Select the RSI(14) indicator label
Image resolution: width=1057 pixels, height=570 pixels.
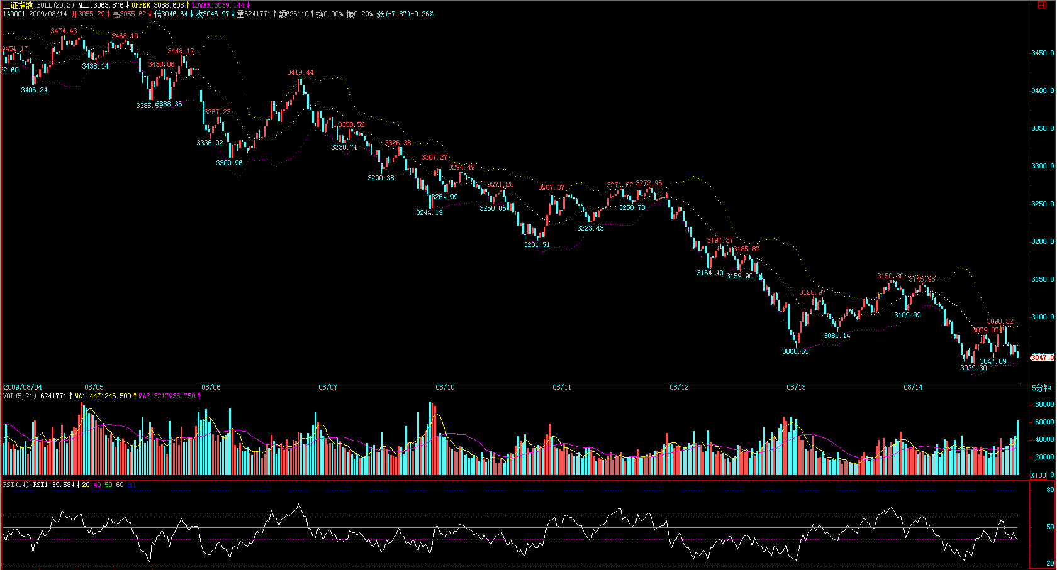pos(16,485)
